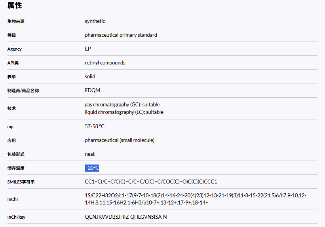Screen dimensions: 325x227
Task: Click the value "synthetic" for 生物来源
Action: click(x=95, y=21)
